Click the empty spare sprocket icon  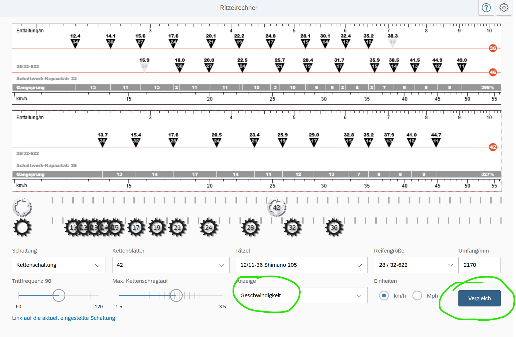tap(22, 228)
